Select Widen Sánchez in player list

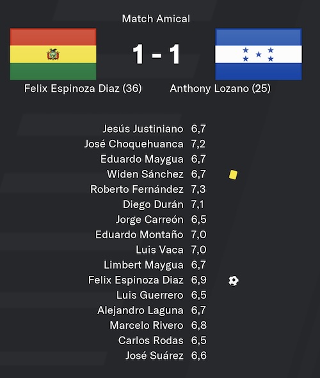click(x=145, y=174)
